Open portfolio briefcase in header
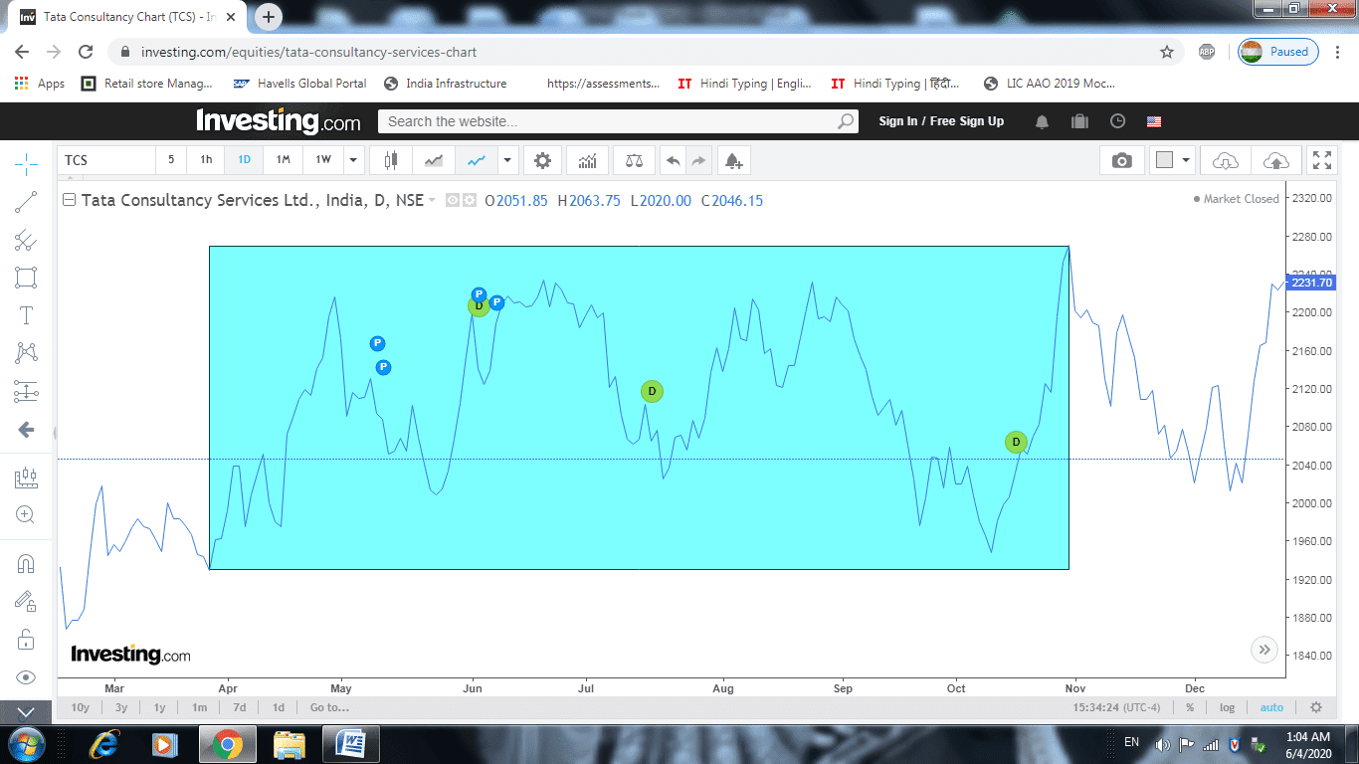The image size is (1359, 764). click(x=1079, y=121)
